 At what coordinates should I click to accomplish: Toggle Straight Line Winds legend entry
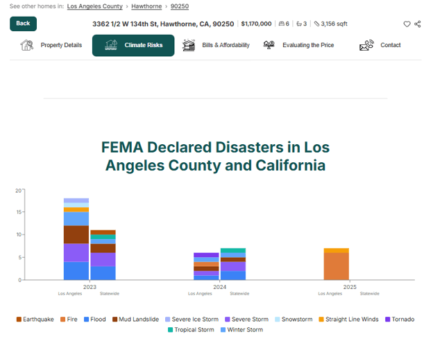click(x=348, y=320)
